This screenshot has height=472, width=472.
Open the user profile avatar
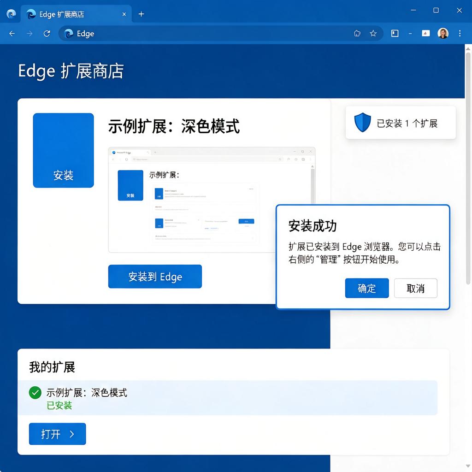[443, 33]
